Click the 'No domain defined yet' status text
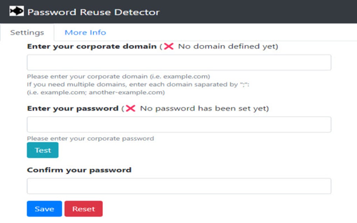 click(227, 46)
